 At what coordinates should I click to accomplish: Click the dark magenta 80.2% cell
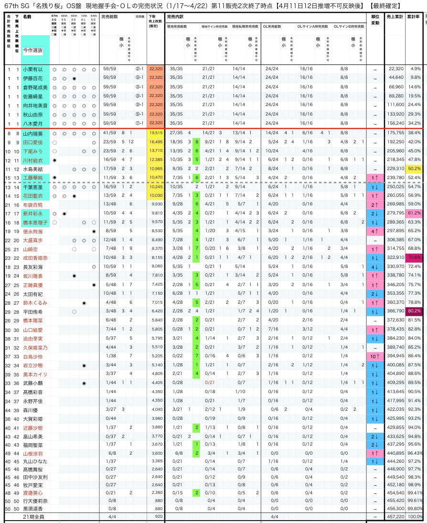tap(414, 311)
